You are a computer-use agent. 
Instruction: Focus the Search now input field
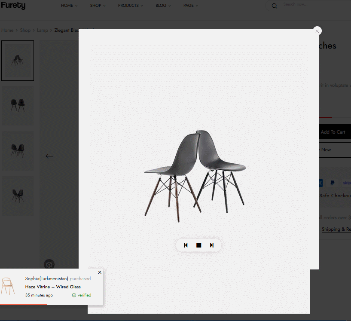tap(316, 4)
